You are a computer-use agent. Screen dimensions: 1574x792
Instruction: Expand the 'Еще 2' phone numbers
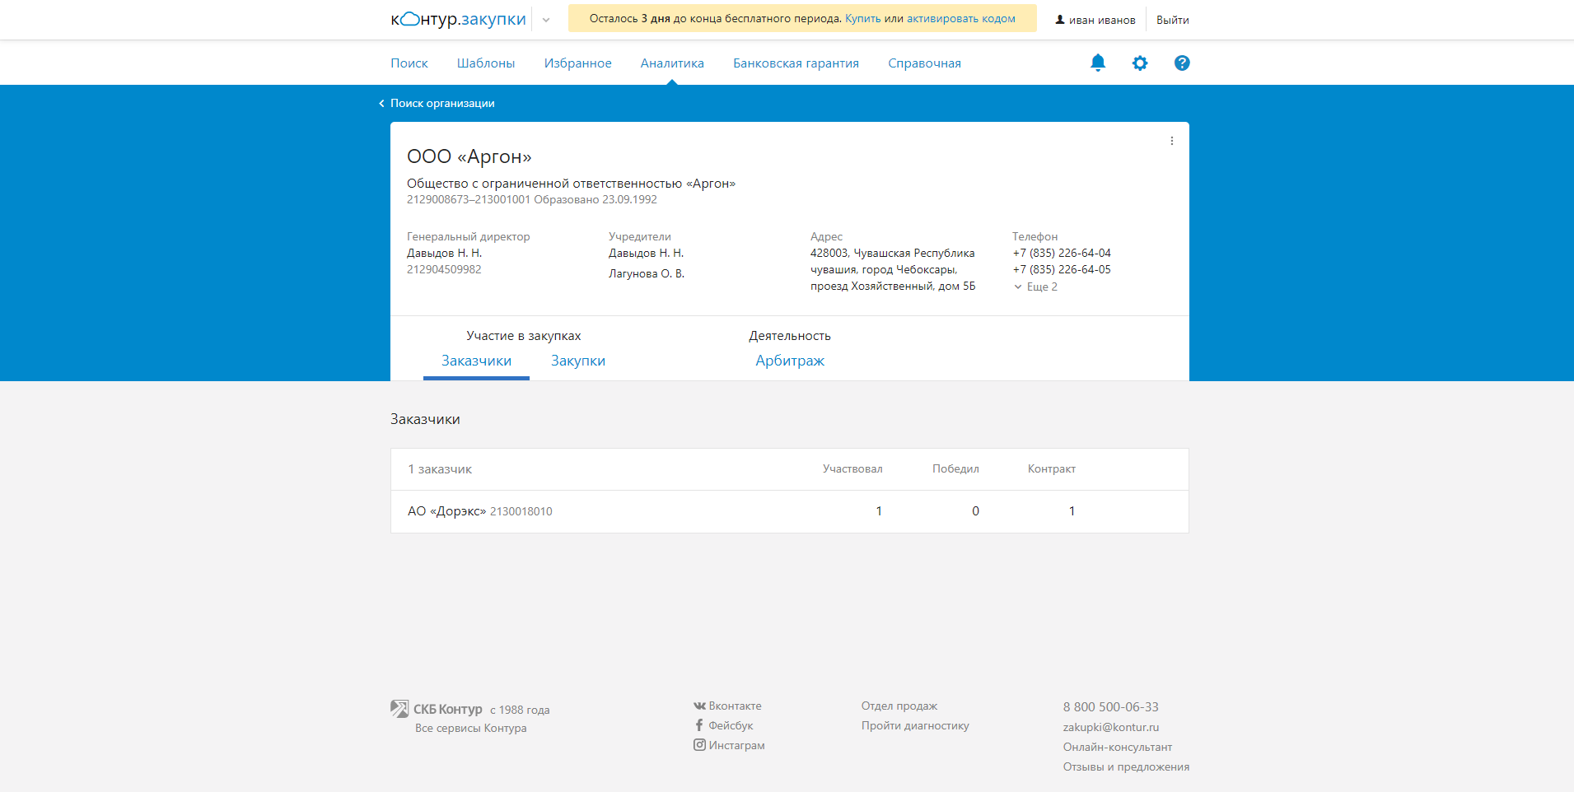pos(1035,287)
